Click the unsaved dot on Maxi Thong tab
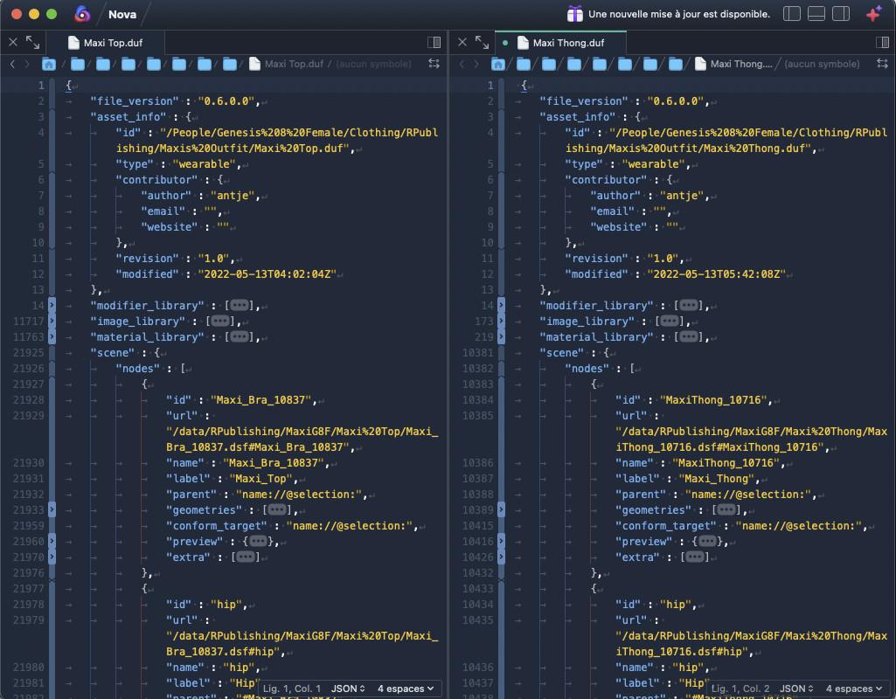 point(505,43)
